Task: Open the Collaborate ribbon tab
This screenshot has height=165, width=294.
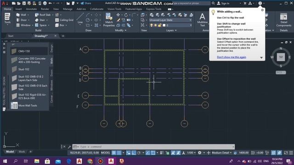Action: pyautogui.click(x=96, y=9)
